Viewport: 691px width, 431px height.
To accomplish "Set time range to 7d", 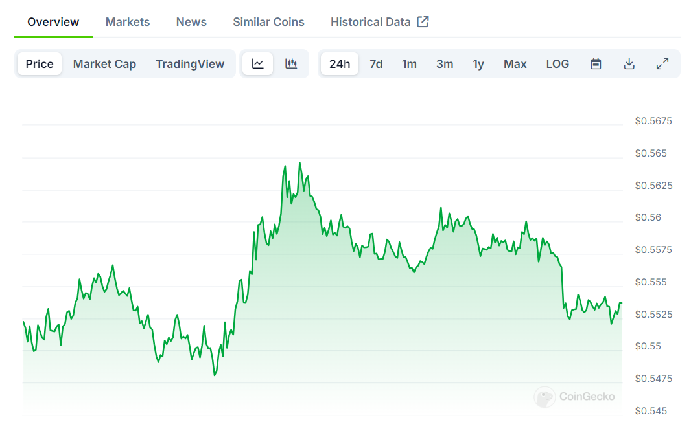I will (376, 64).
